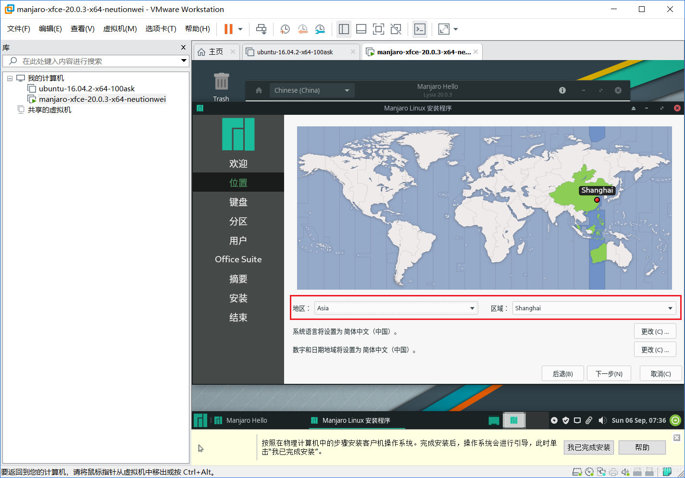The image size is (685, 478).
Task: Click the power manager tray icon
Action: point(554,420)
